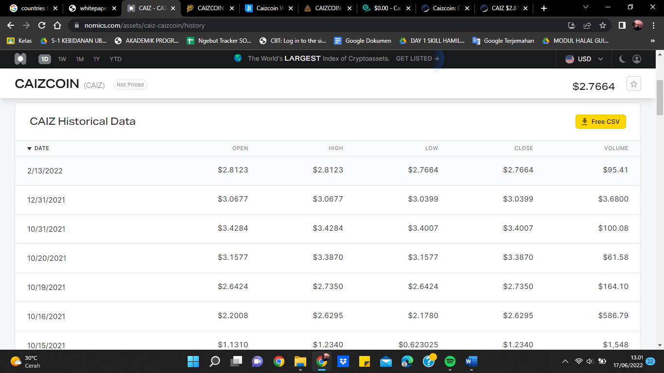664x373 pixels.
Task: Open Windows taskbar search
Action: coord(215,361)
